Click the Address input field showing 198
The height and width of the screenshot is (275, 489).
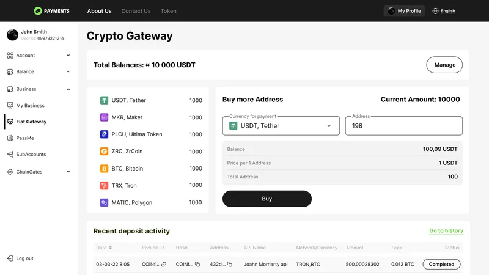coord(404,126)
